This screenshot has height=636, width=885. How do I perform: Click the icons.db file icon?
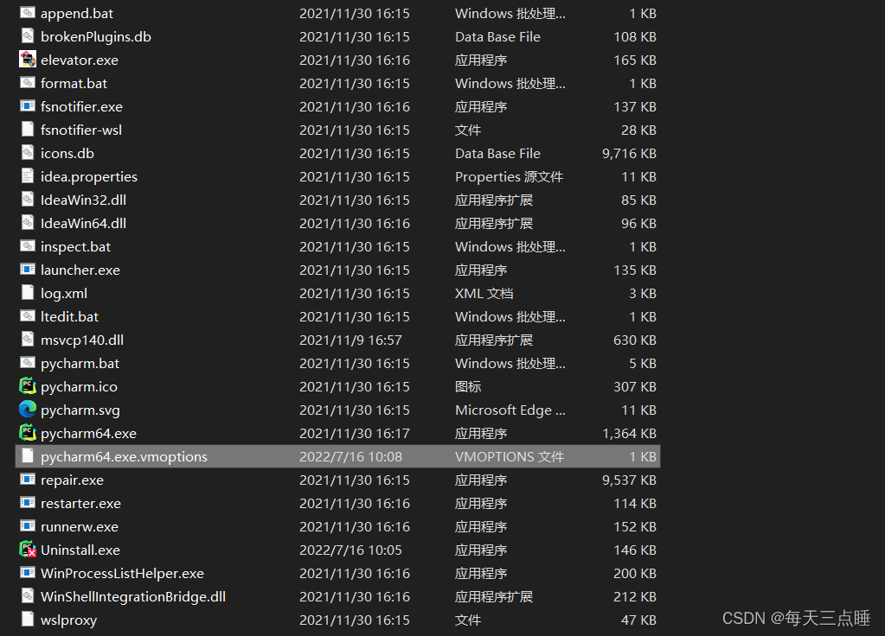coord(28,153)
